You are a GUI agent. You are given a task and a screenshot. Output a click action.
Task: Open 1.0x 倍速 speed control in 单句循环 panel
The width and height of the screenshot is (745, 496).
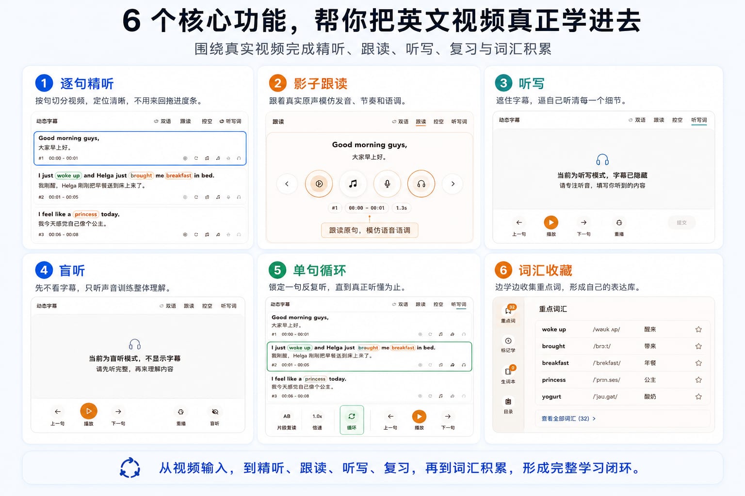[x=317, y=420]
